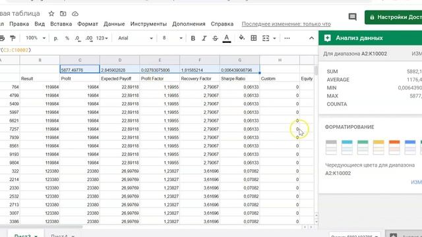Open the font size dropdown
The image size is (422, 237).
(172, 38)
